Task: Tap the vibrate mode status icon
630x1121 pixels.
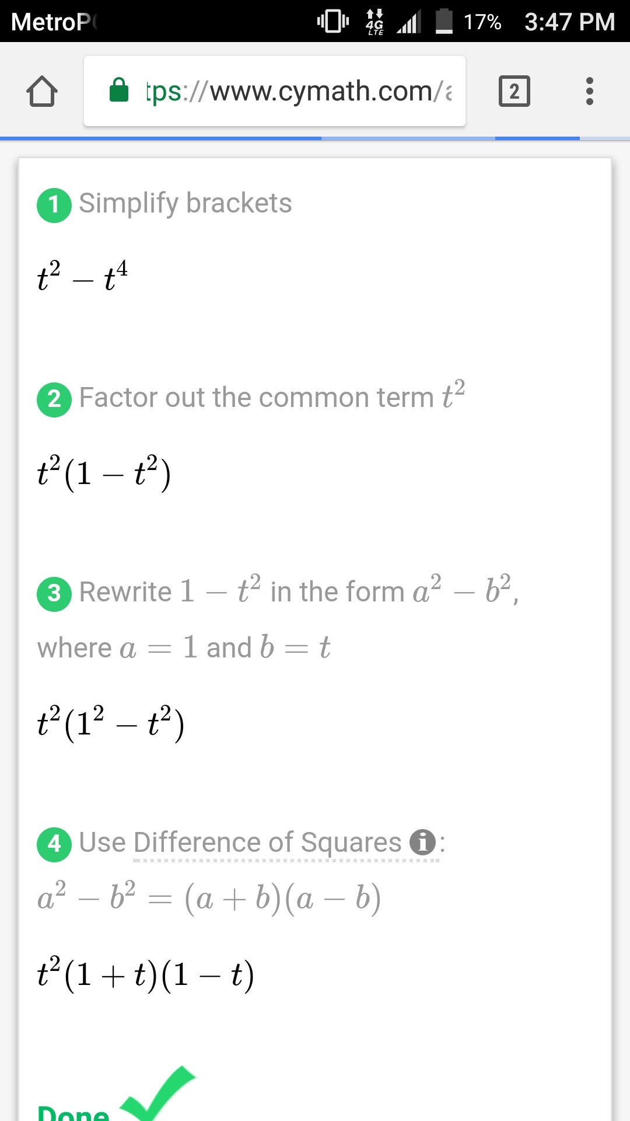Action: (332, 22)
